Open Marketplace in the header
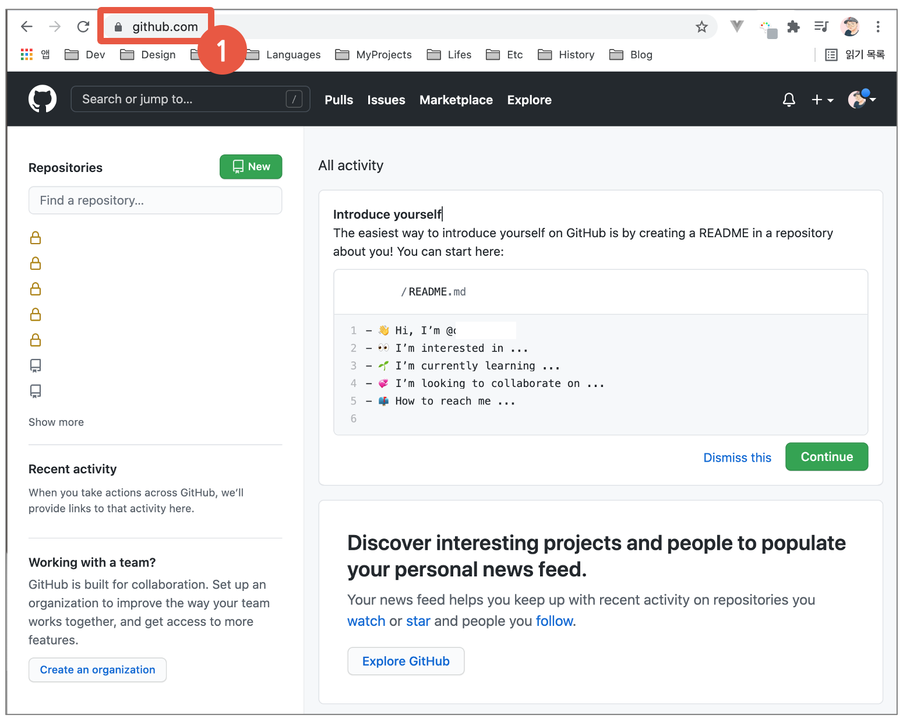 pyautogui.click(x=456, y=100)
